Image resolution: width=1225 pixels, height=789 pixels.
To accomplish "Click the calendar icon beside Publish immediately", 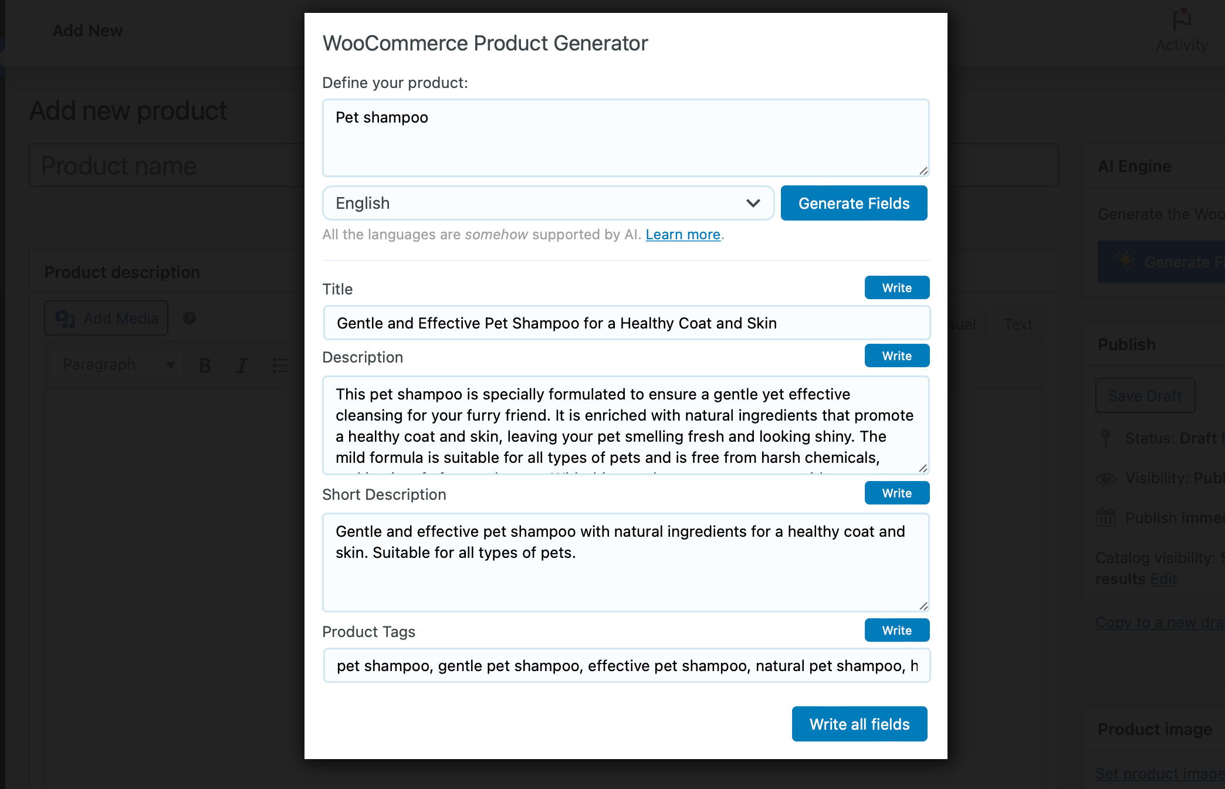I will (1105, 517).
